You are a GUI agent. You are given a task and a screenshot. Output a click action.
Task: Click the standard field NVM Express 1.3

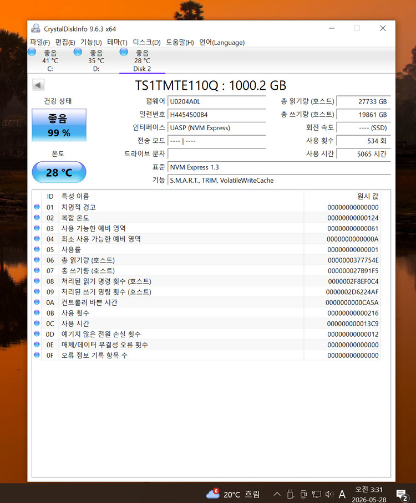[x=279, y=167]
